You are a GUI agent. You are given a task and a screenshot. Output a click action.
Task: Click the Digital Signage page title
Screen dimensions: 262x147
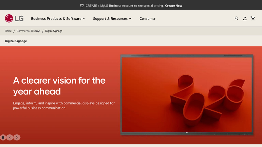[x=16, y=41]
